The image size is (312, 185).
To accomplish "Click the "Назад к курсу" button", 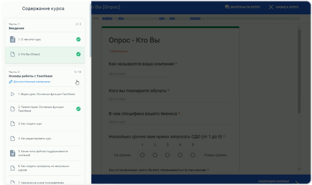I will tap(284, 7).
